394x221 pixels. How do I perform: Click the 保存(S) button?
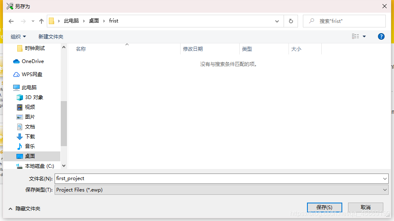[x=324, y=207]
